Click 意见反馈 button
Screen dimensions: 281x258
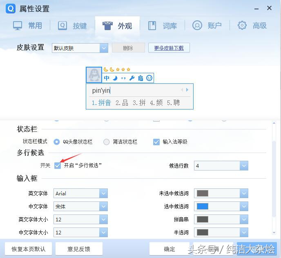(79, 249)
